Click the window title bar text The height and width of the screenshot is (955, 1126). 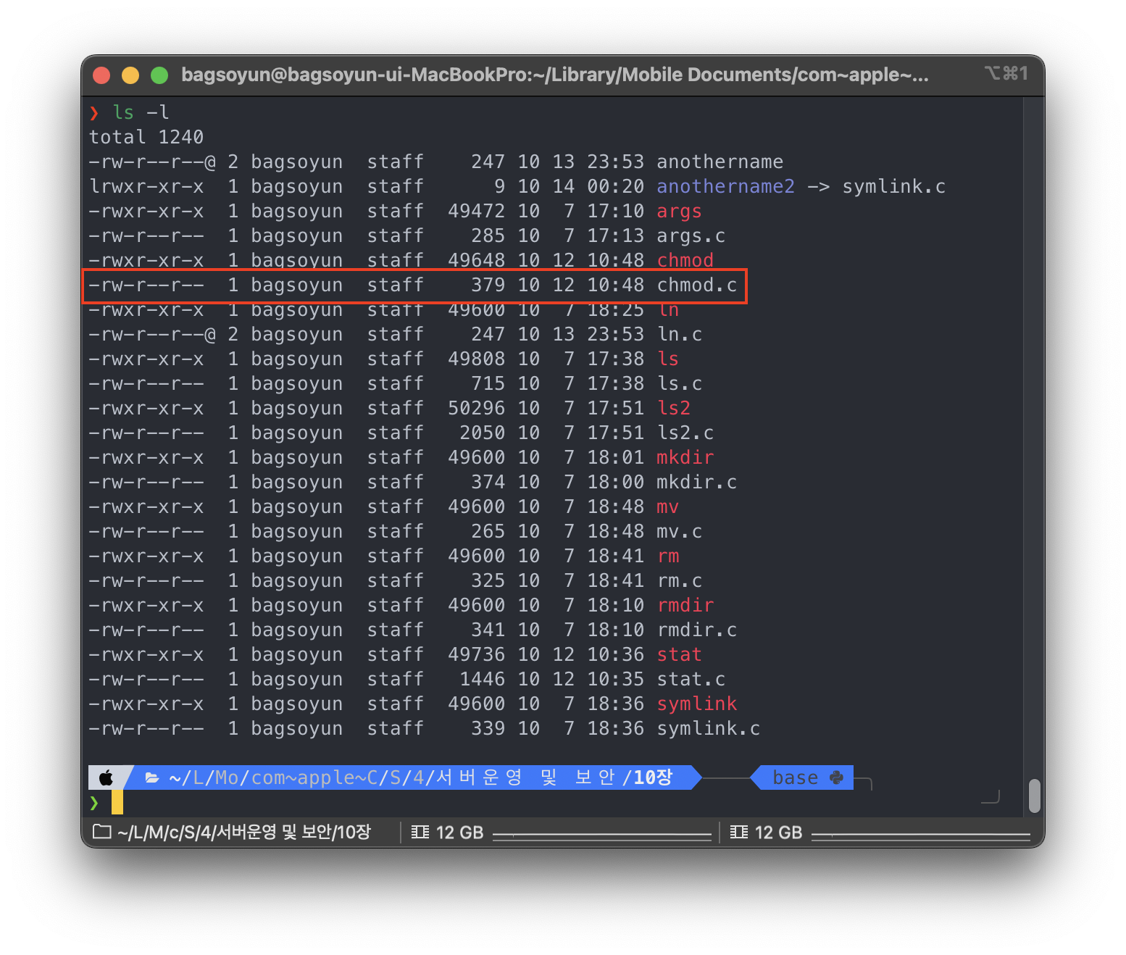click(x=555, y=75)
